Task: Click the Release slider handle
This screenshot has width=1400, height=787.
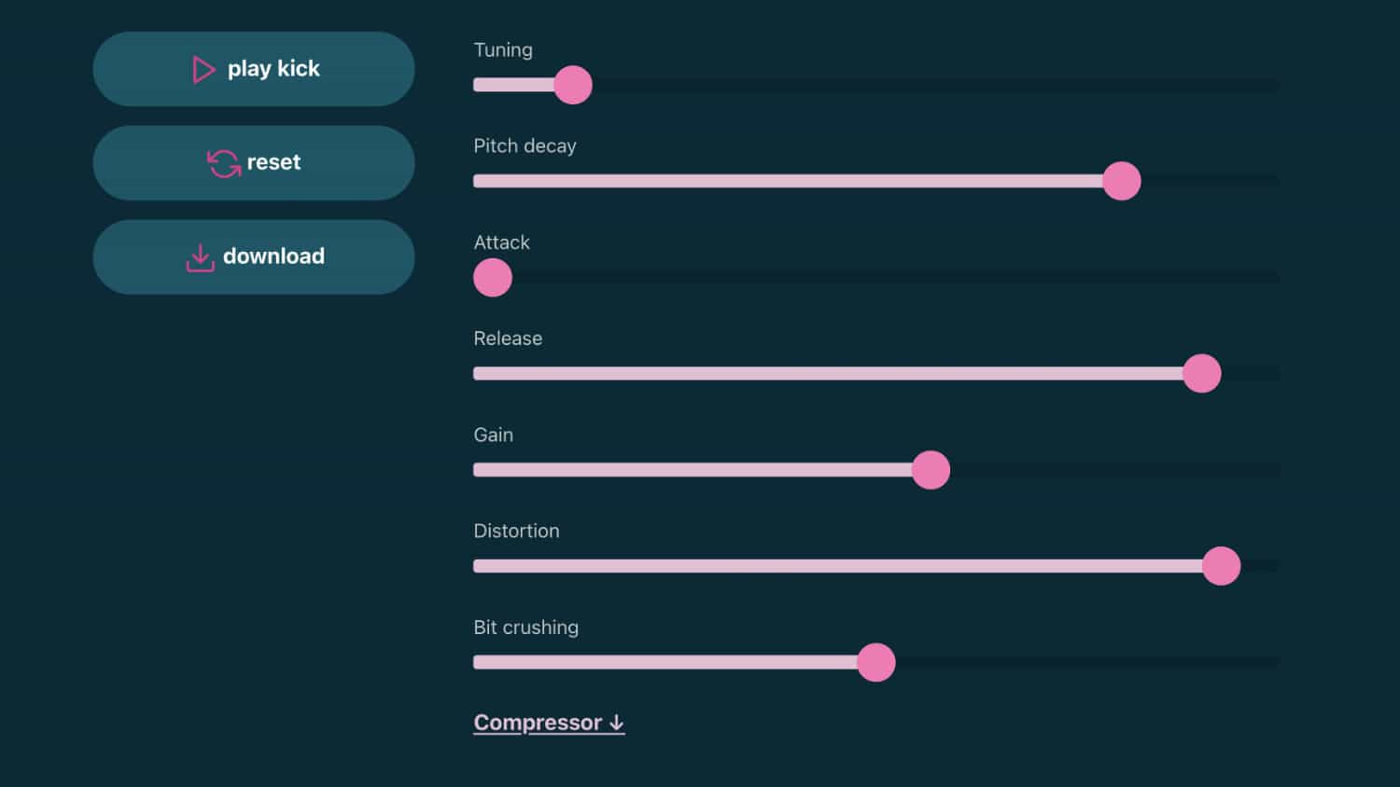Action: (x=1202, y=374)
